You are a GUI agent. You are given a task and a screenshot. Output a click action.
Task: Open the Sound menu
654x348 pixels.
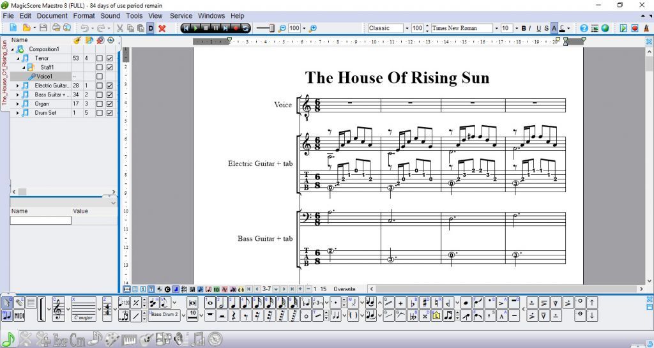point(110,16)
